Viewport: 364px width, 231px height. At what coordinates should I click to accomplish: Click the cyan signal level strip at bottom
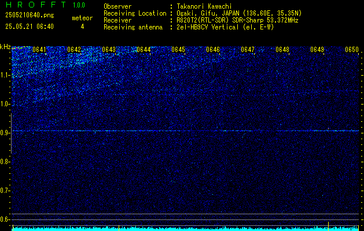[185, 229]
